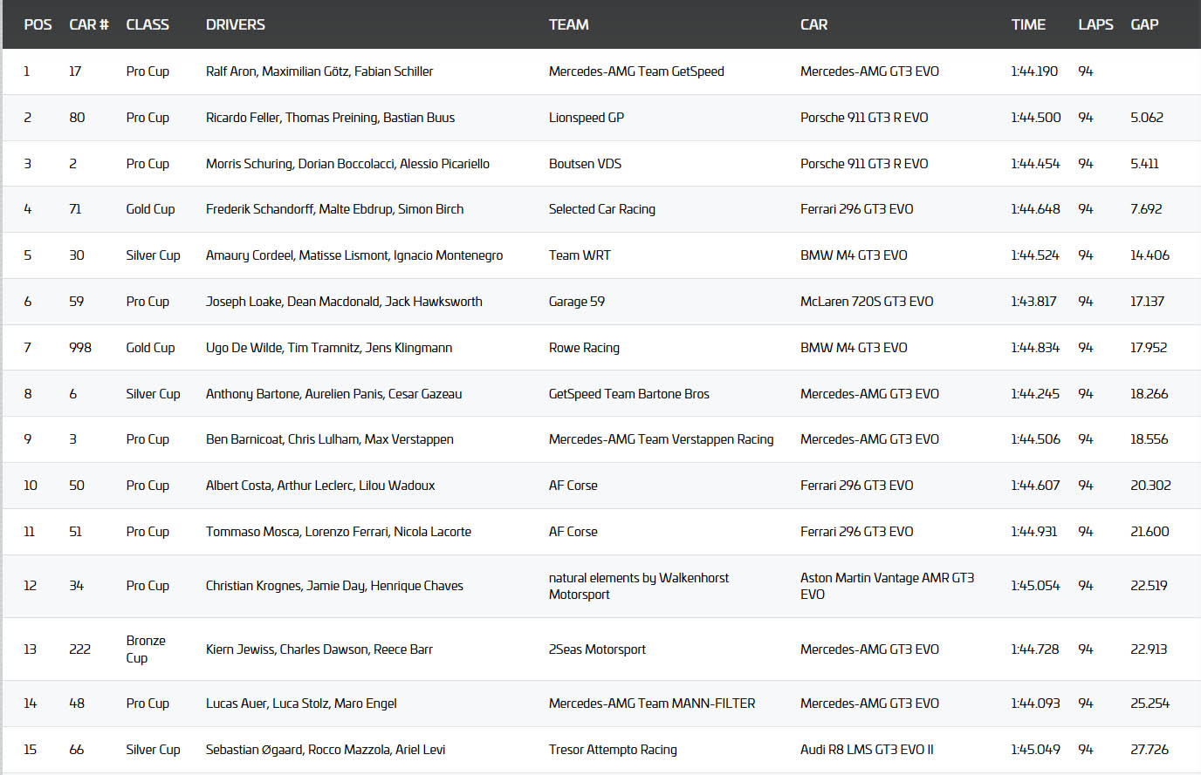Screen dimensions: 1201x775
Task: Click the Team WRT cell
Action: tap(580, 255)
